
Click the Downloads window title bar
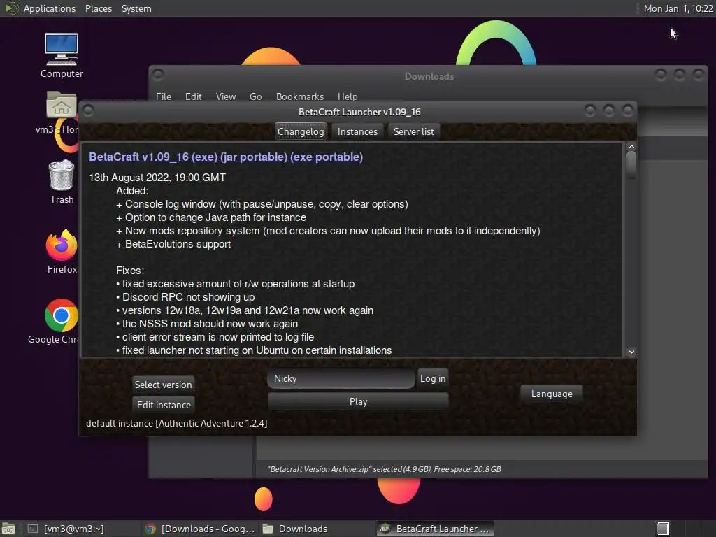tap(429, 76)
